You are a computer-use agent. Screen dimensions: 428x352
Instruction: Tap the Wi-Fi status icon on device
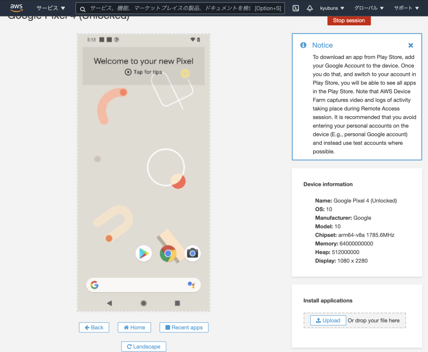click(193, 40)
